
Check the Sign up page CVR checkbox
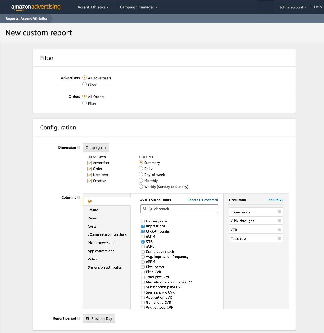(x=143, y=293)
